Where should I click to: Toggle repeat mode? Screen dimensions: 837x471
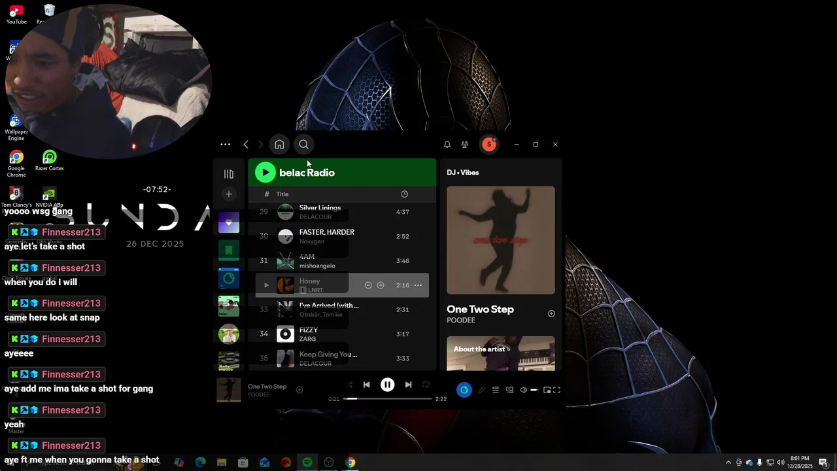tap(426, 385)
